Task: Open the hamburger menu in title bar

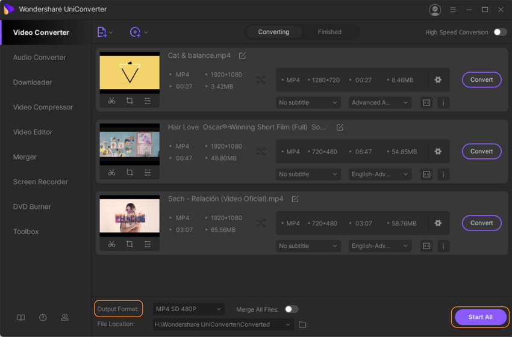Action: tap(453, 10)
